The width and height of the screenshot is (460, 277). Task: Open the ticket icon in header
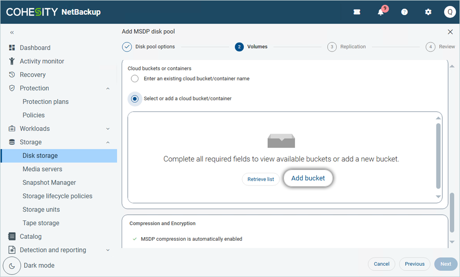(357, 12)
